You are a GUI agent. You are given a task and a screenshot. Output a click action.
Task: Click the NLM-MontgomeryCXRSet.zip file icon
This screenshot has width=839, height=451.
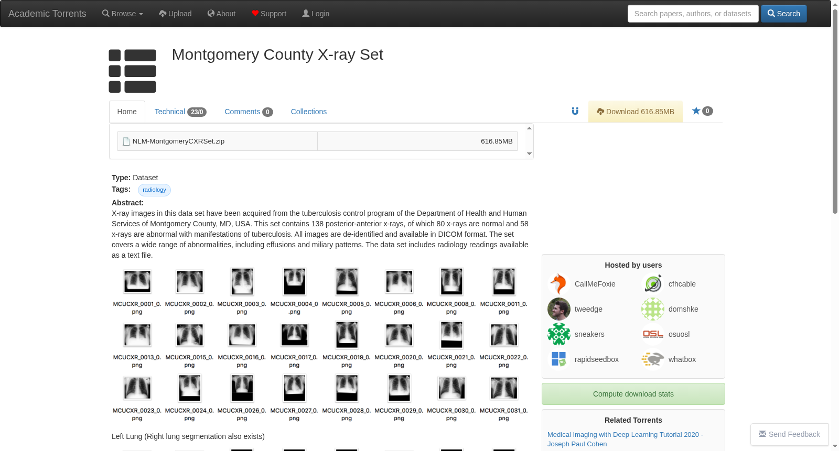click(x=126, y=141)
